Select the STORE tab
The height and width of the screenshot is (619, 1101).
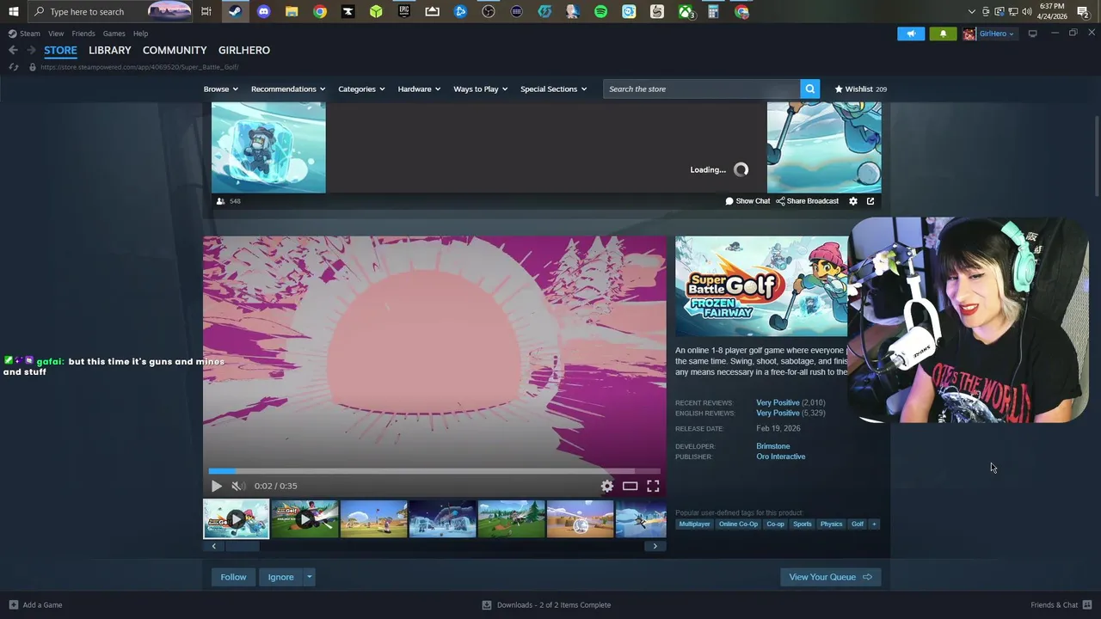coord(60,50)
